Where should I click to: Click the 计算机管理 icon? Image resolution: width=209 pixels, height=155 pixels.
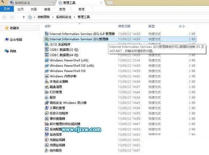tap(47, 108)
